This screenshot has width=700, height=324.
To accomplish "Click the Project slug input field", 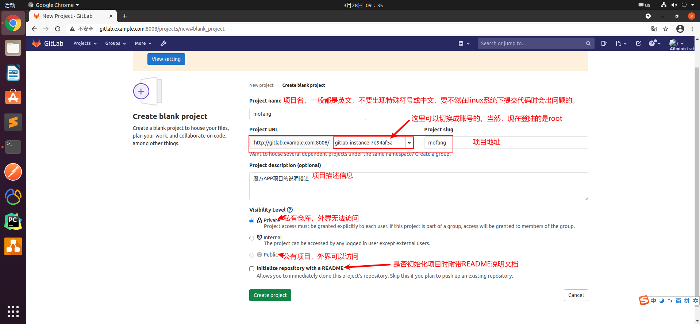I will pyautogui.click(x=506, y=143).
